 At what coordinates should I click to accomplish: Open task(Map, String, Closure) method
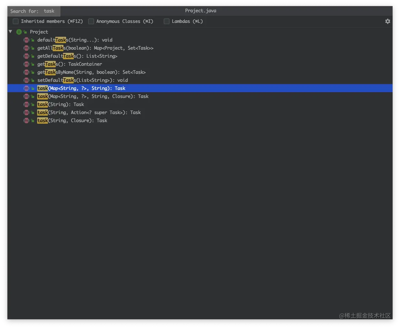[93, 96]
